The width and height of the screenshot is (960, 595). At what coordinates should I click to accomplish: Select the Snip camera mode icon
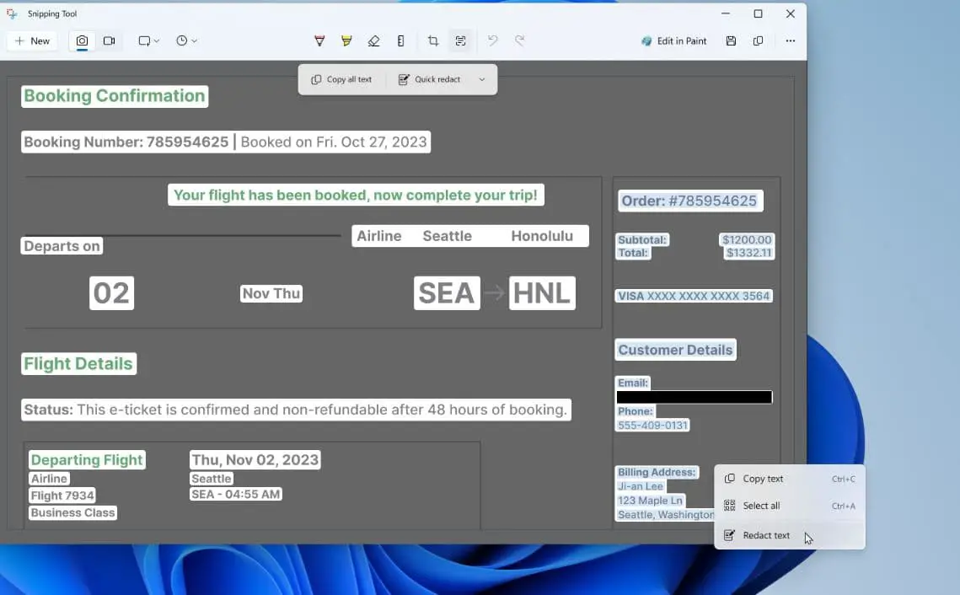82,41
